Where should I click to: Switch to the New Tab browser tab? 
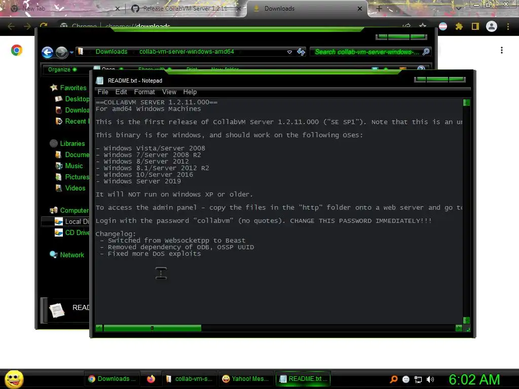(x=64, y=9)
